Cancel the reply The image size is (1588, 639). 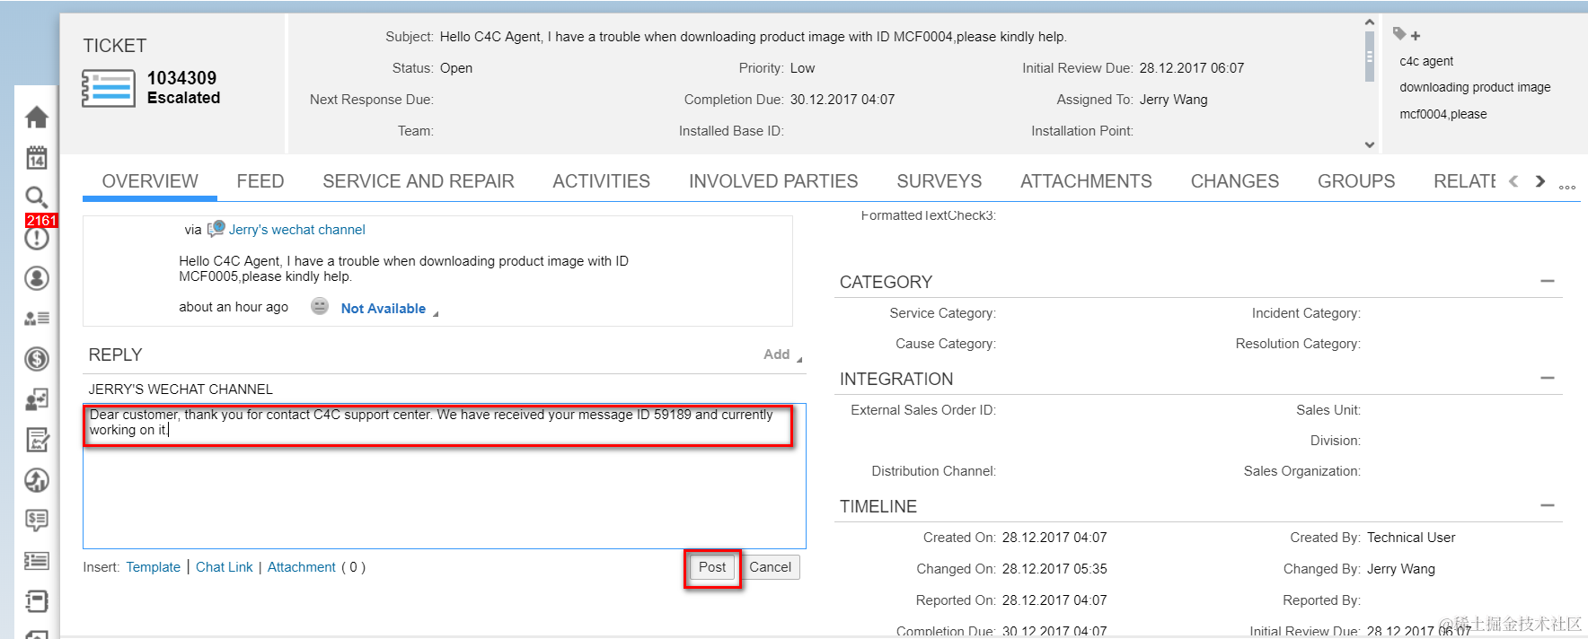pos(771,567)
